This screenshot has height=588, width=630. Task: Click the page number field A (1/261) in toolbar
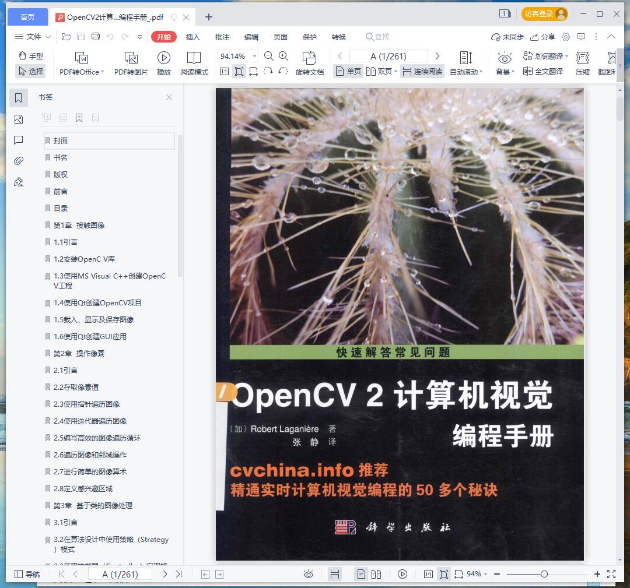tap(388, 56)
